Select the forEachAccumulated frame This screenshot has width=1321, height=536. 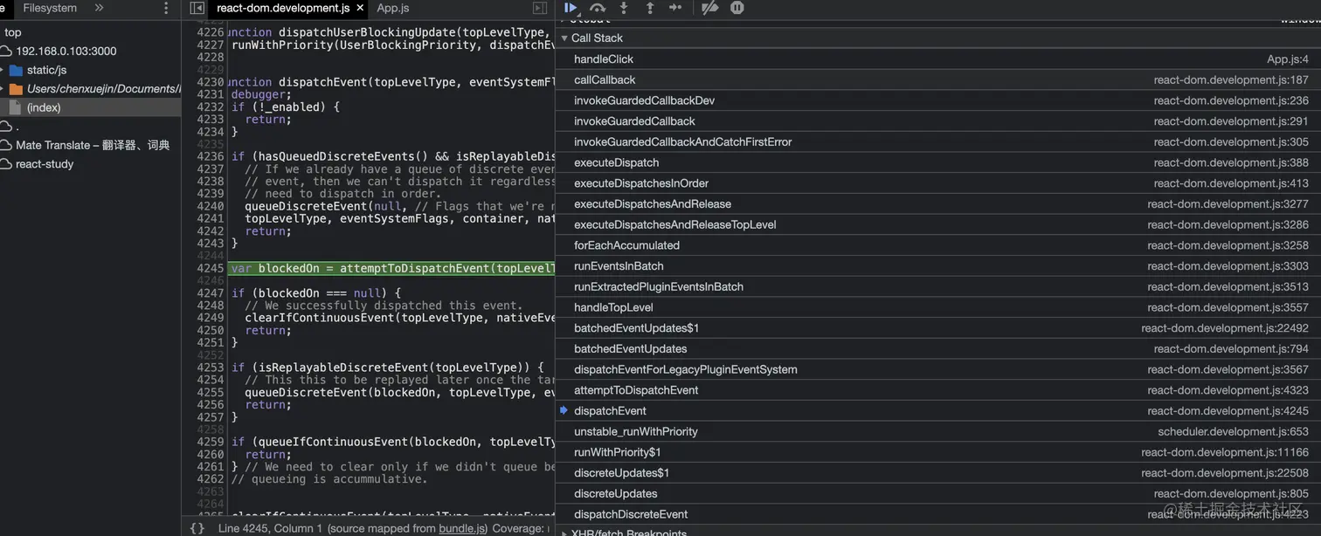tap(938, 245)
